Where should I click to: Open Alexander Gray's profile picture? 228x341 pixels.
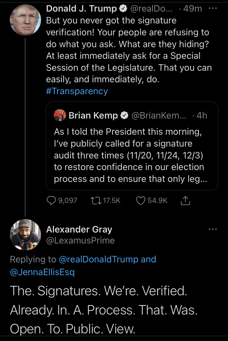25,234
